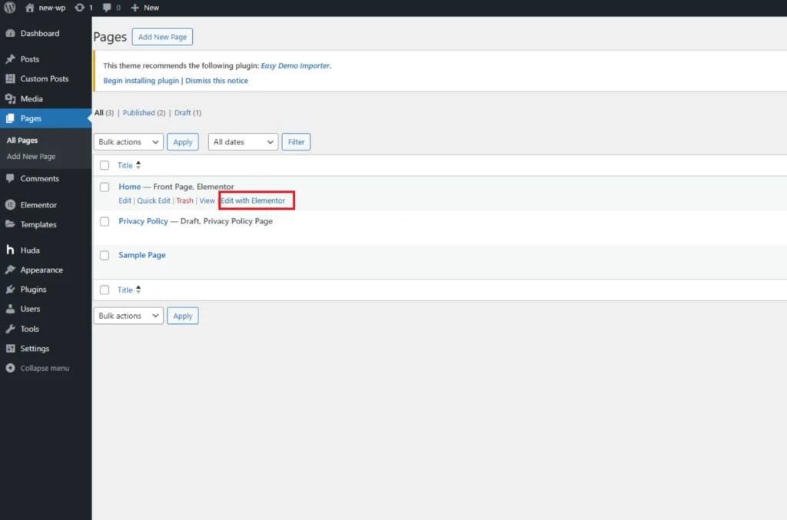Open the All dates dropdown
This screenshot has height=520, width=787.
pyautogui.click(x=243, y=142)
